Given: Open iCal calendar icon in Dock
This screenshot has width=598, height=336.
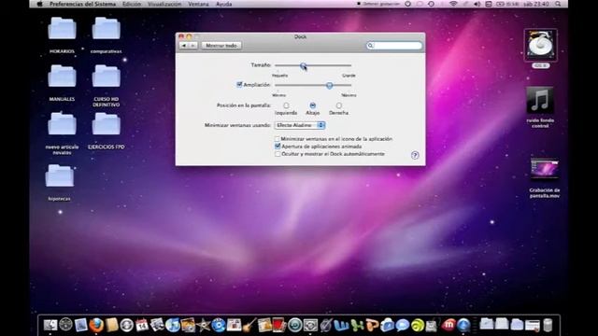Looking at the screenshot, I should tap(142, 325).
